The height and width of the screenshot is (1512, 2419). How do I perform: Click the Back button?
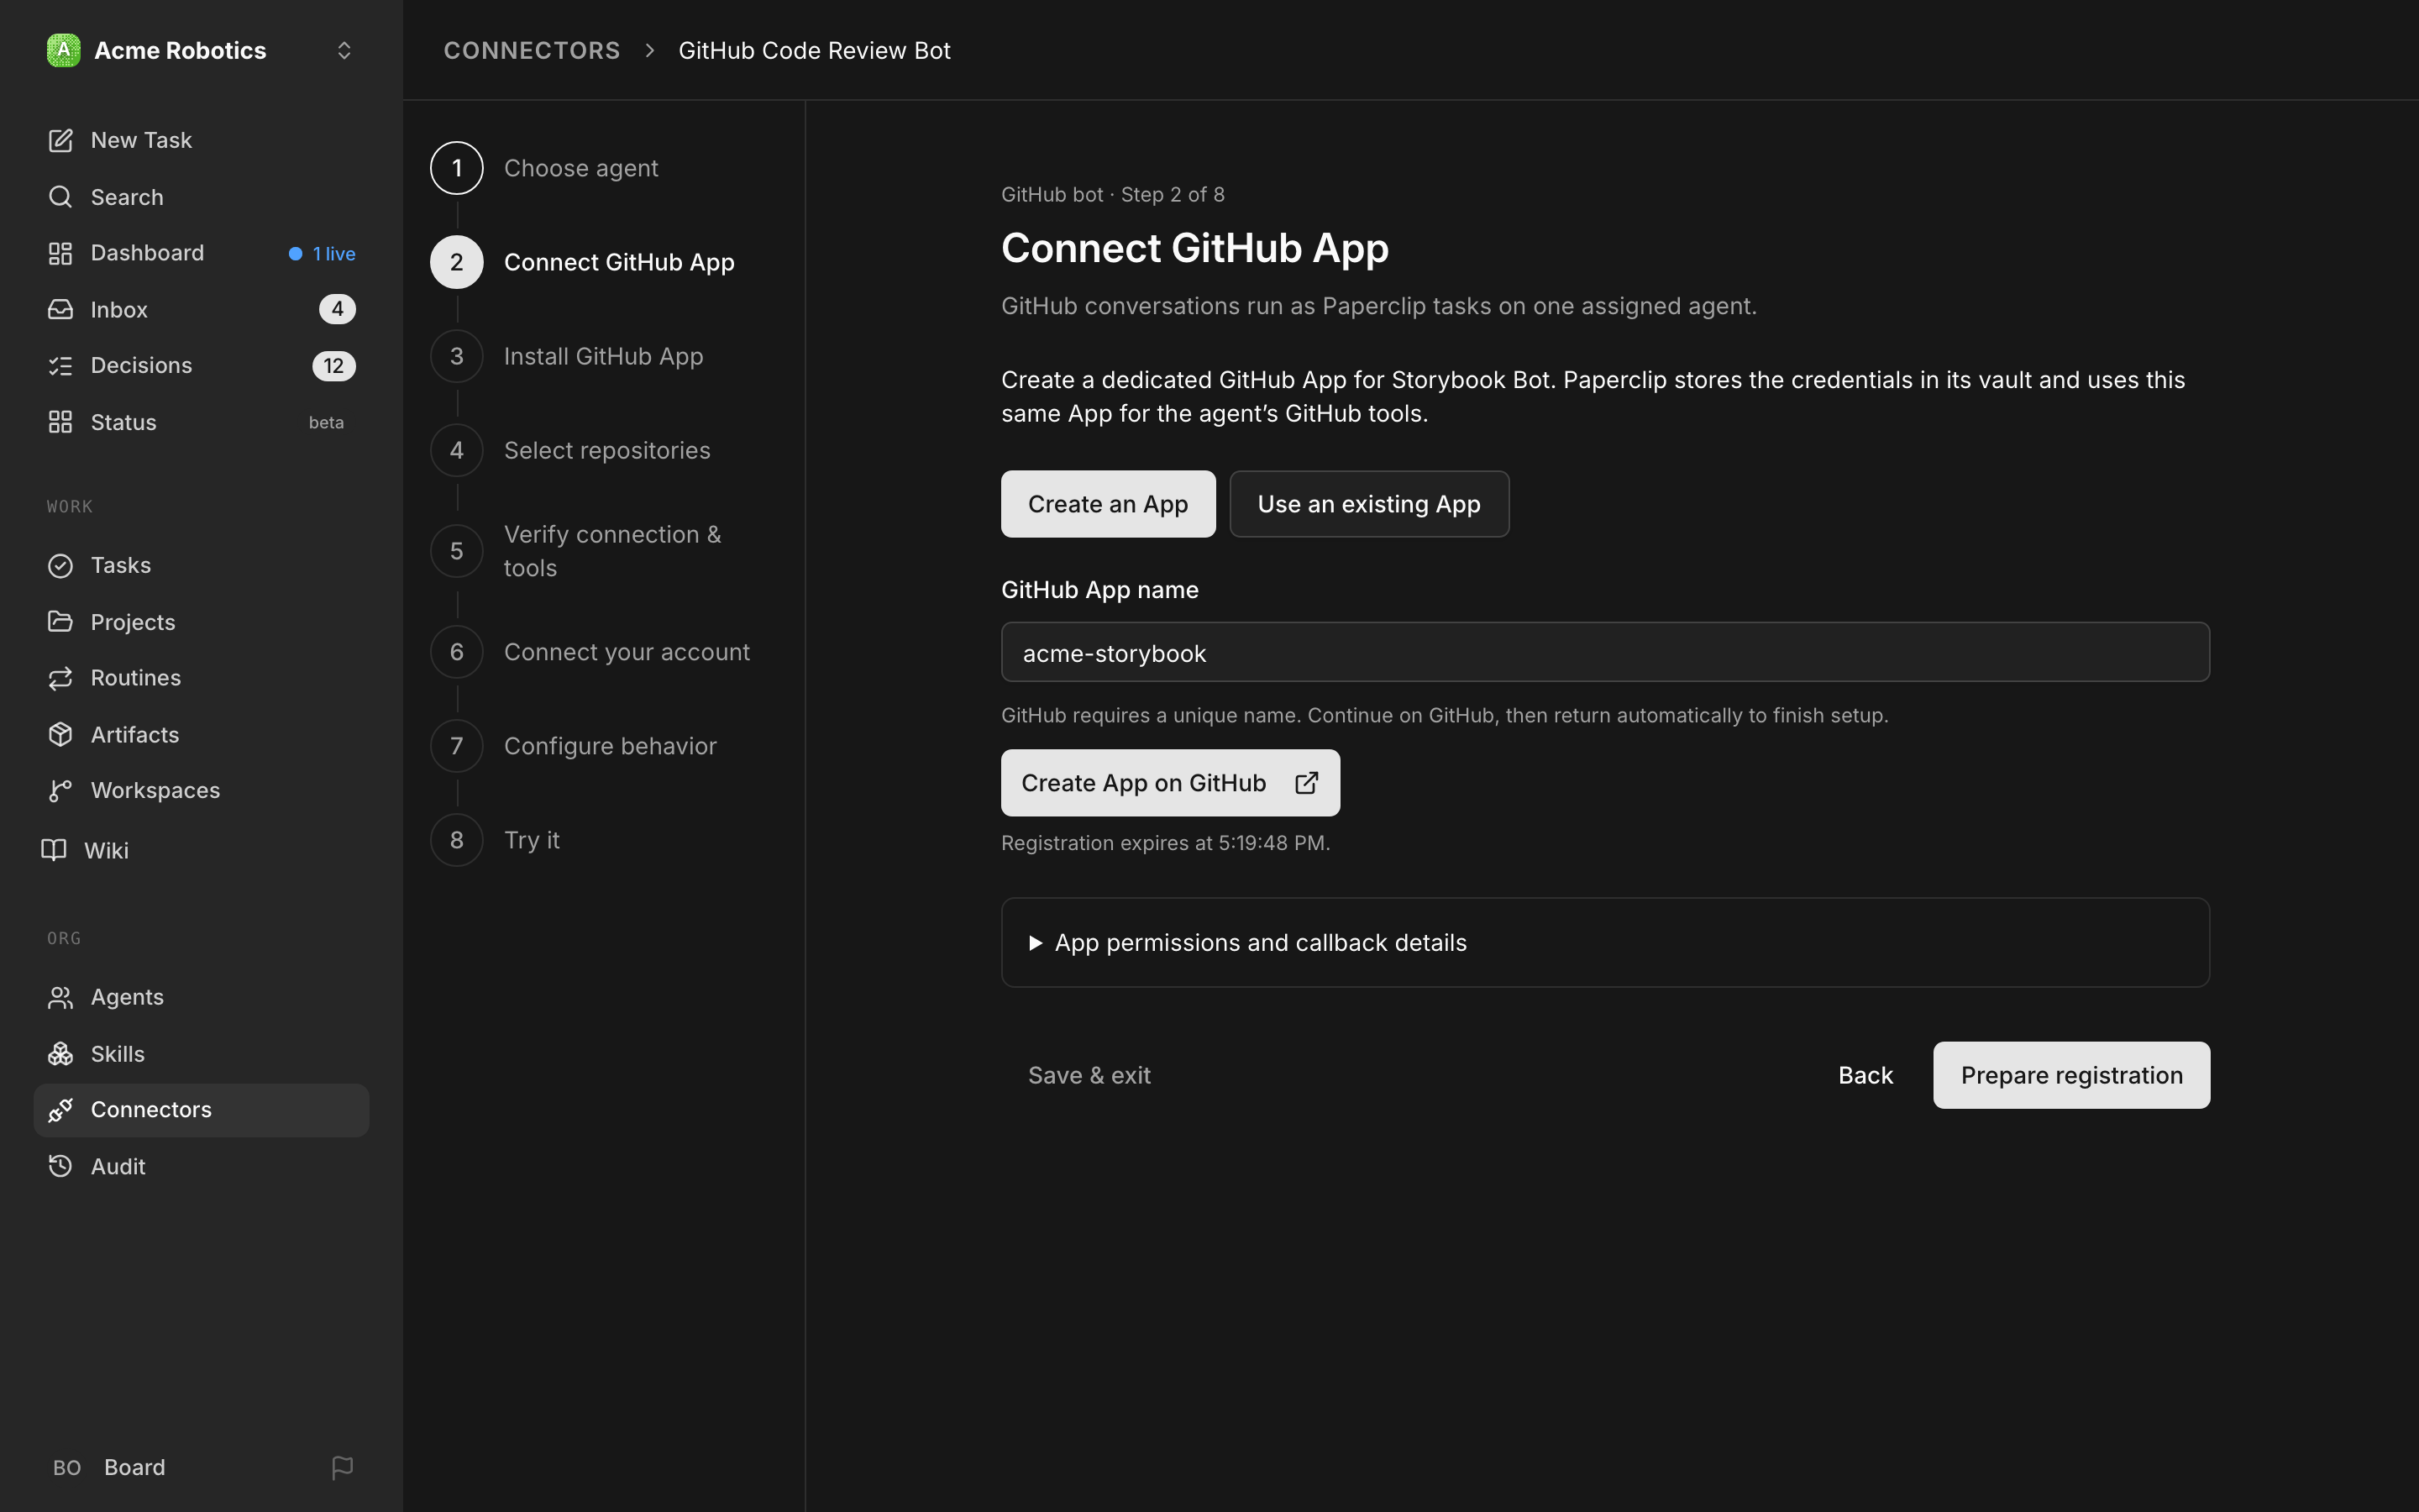pyautogui.click(x=1865, y=1075)
